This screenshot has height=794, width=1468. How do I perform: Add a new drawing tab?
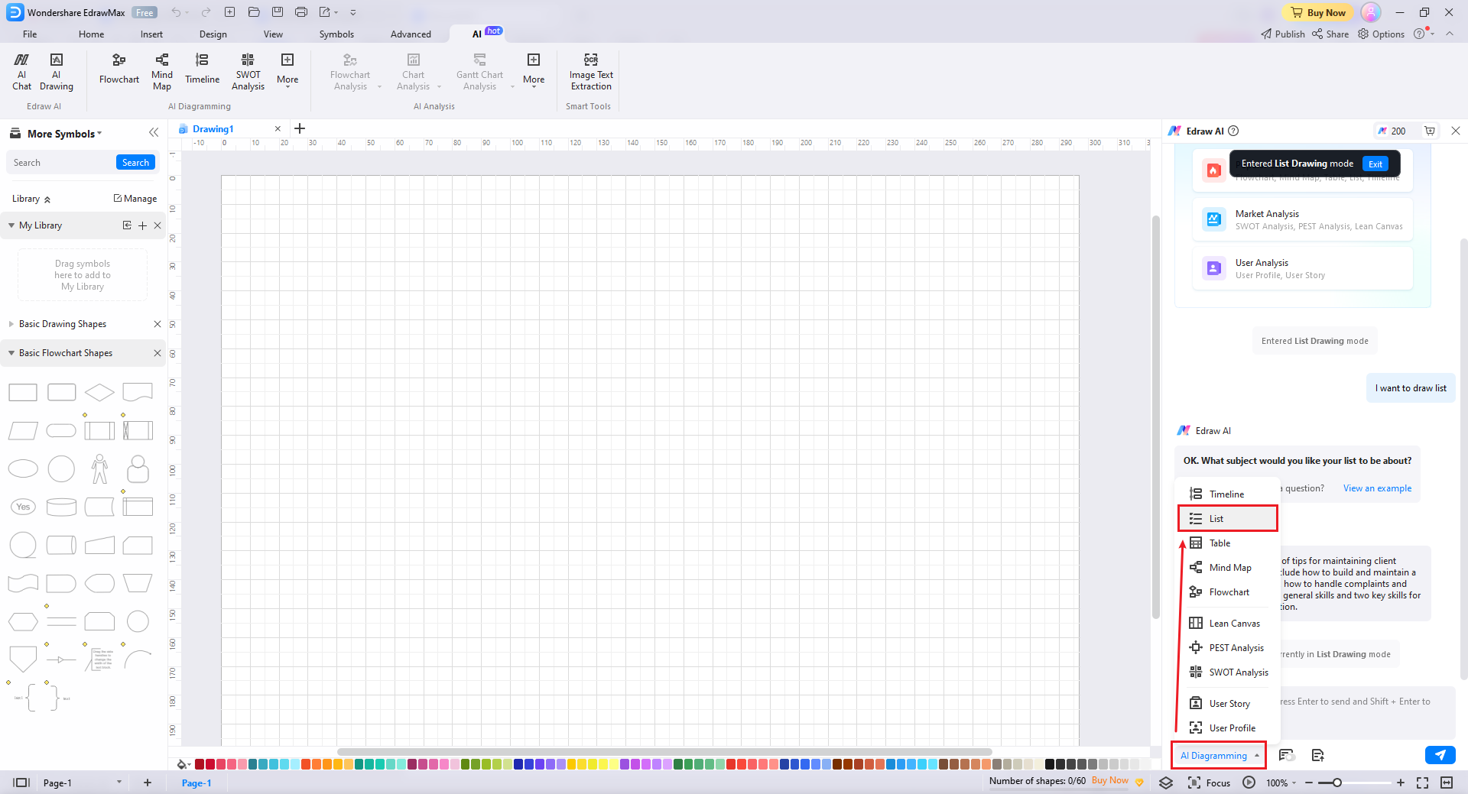(300, 128)
